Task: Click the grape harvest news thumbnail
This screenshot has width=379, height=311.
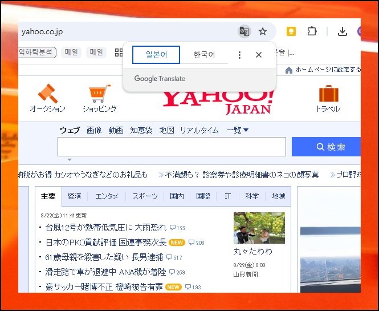Action: [259, 228]
